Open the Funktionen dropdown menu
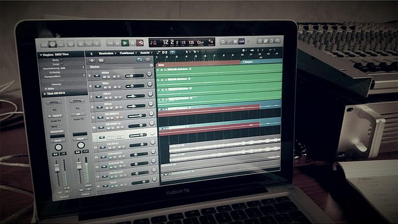The height and width of the screenshot is (224, 398). coord(128,53)
